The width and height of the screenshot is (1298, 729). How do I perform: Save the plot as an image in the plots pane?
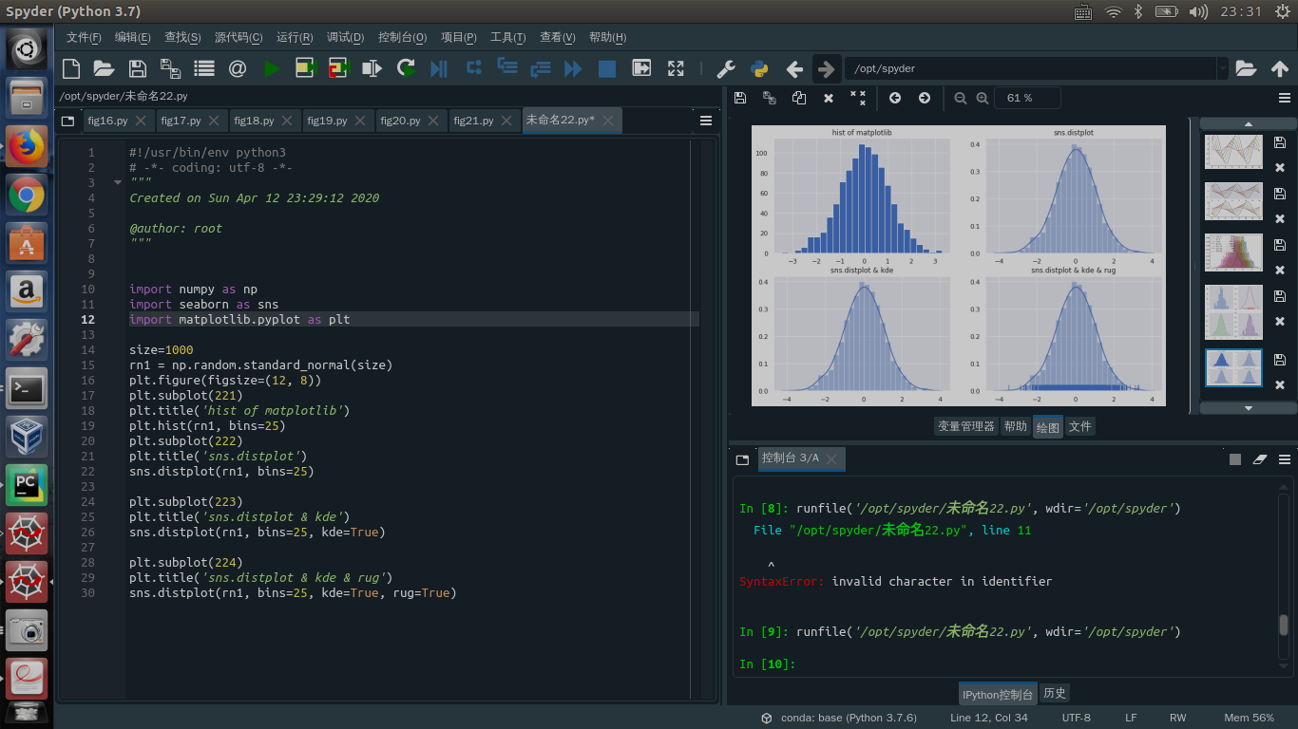pos(740,98)
